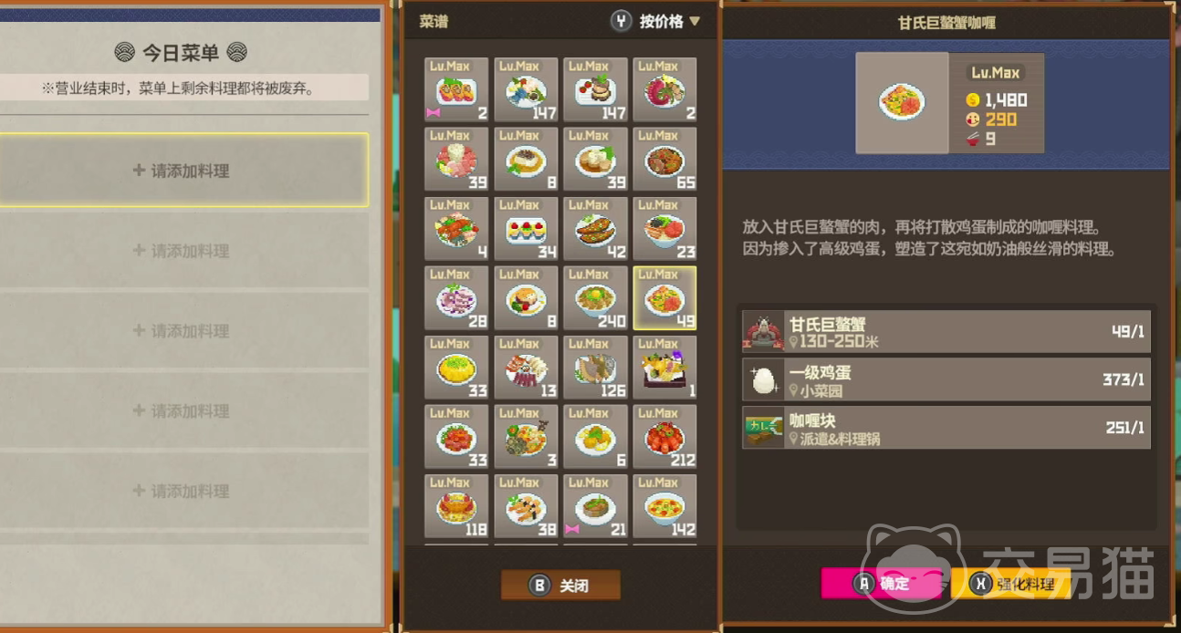The width and height of the screenshot is (1181, 633).
Task: Click the Y button sort icon
Action: click(622, 21)
